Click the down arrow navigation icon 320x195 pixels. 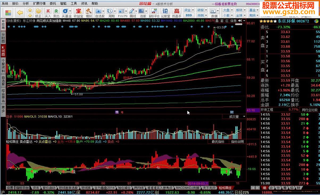click(30, 15)
